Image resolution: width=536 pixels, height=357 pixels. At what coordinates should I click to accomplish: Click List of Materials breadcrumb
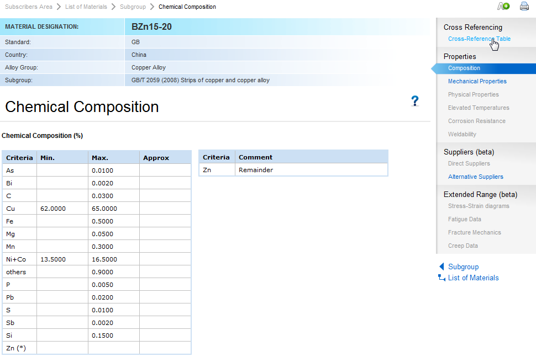(86, 7)
